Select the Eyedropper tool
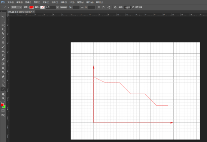 coord(3,38)
